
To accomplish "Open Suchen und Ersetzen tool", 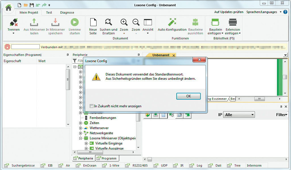I will (108, 23).
